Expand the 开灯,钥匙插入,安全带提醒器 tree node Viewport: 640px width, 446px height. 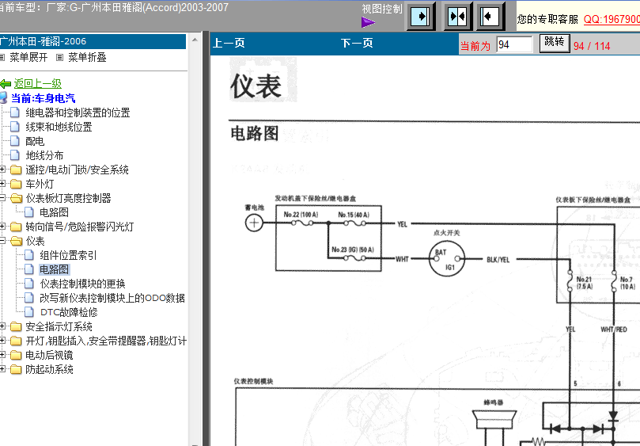coord(2,341)
